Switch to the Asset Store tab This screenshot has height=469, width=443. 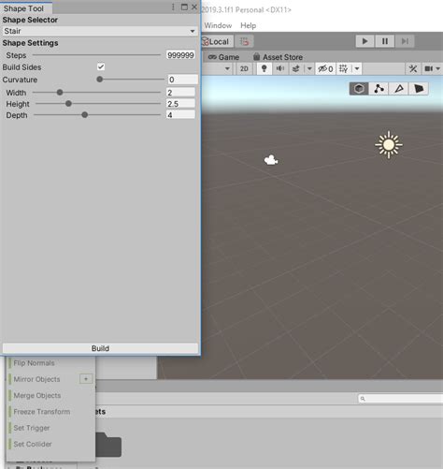pyautogui.click(x=278, y=57)
